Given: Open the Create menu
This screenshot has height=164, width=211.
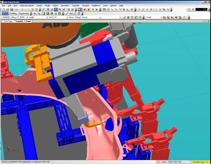Looking at the screenshot, I should point(39,5).
